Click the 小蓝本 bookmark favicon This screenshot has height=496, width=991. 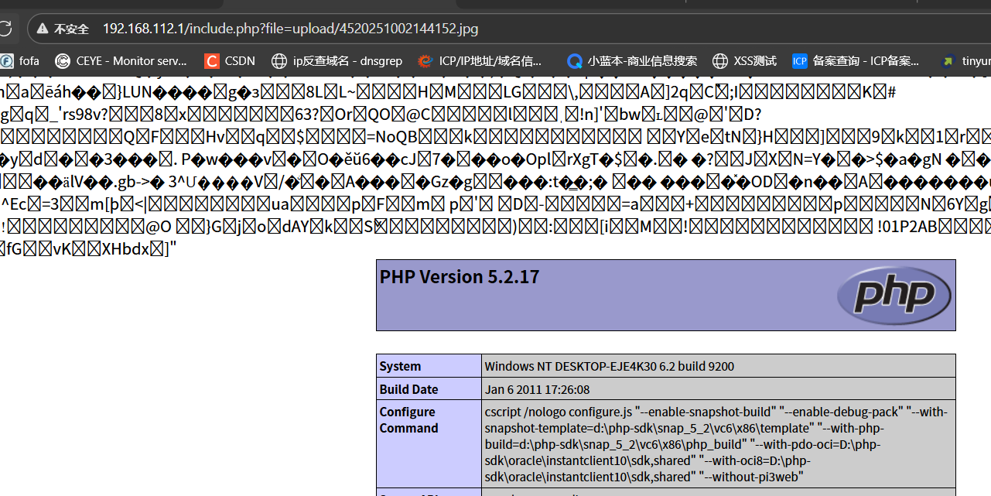point(575,60)
